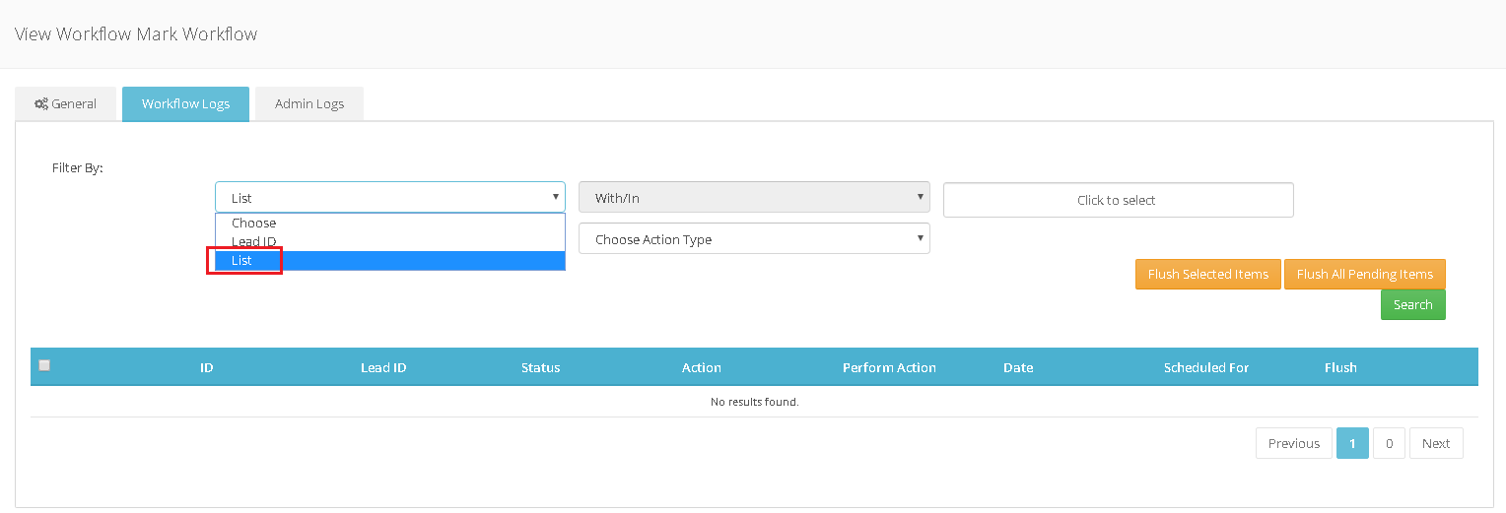Select page 0 in pagination
This screenshot has height=513, width=1506.
coord(1389,443)
